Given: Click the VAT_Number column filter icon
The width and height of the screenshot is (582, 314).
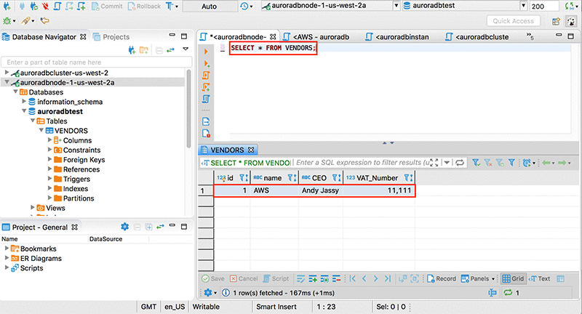Looking at the screenshot, I should (x=408, y=177).
